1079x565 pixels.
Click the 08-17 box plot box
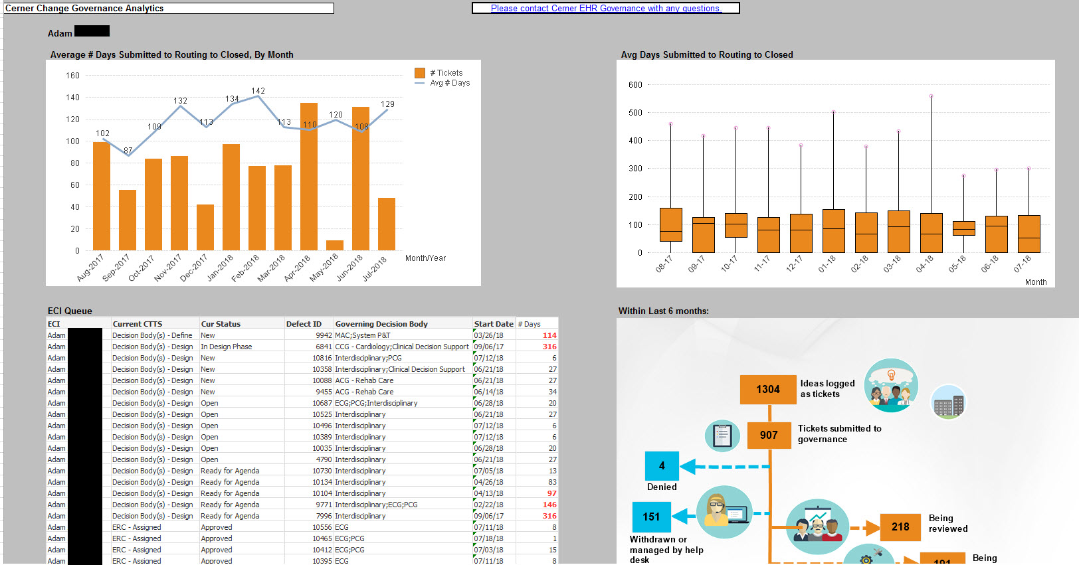(671, 224)
